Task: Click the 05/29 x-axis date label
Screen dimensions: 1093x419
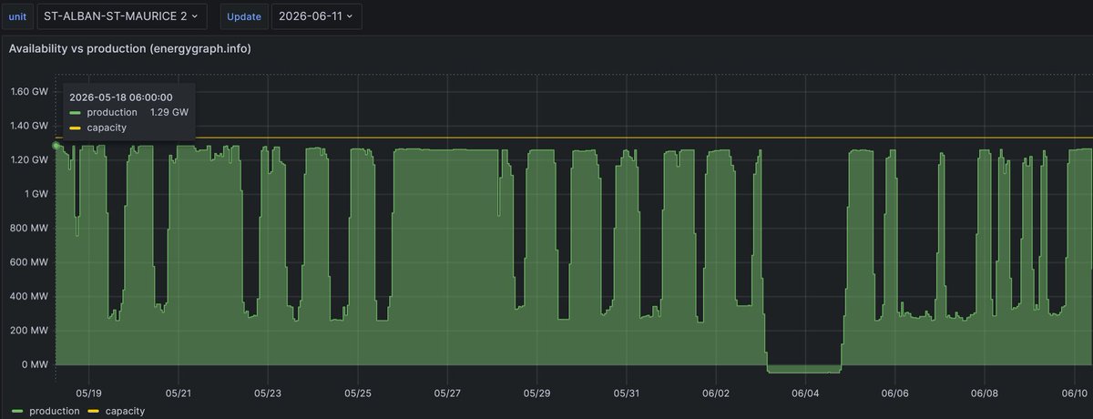Action: coord(536,393)
